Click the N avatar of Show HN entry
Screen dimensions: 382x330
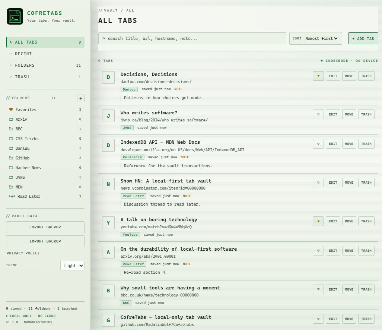(108, 184)
